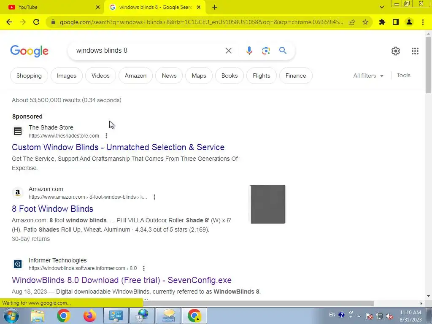Filter results by News
The height and width of the screenshot is (324, 432).
click(x=169, y=76)
